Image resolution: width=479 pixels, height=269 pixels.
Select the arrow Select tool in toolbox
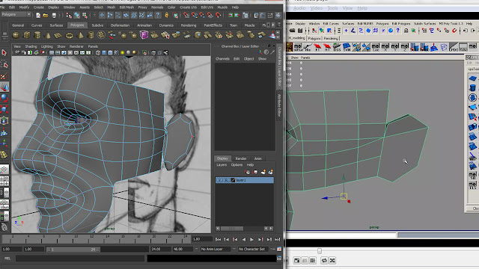pyautogui.click(x=4, y=53)
